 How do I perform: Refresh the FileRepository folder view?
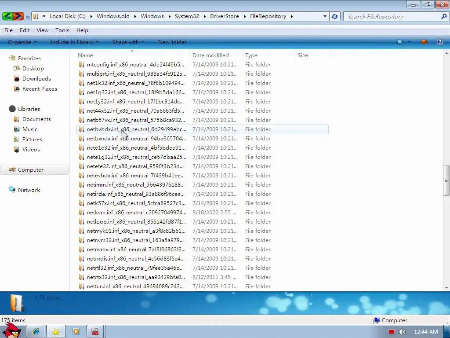pos(334,16)
